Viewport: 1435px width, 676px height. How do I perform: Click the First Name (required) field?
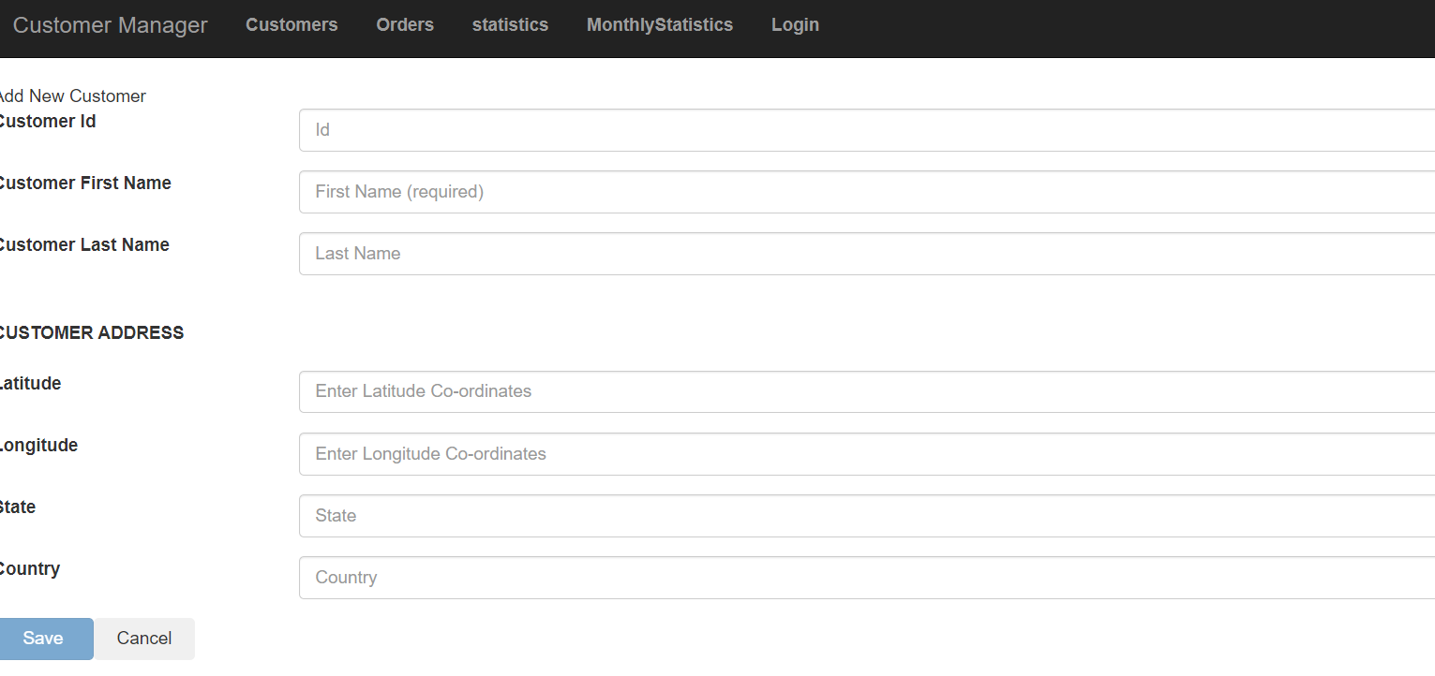867,192
